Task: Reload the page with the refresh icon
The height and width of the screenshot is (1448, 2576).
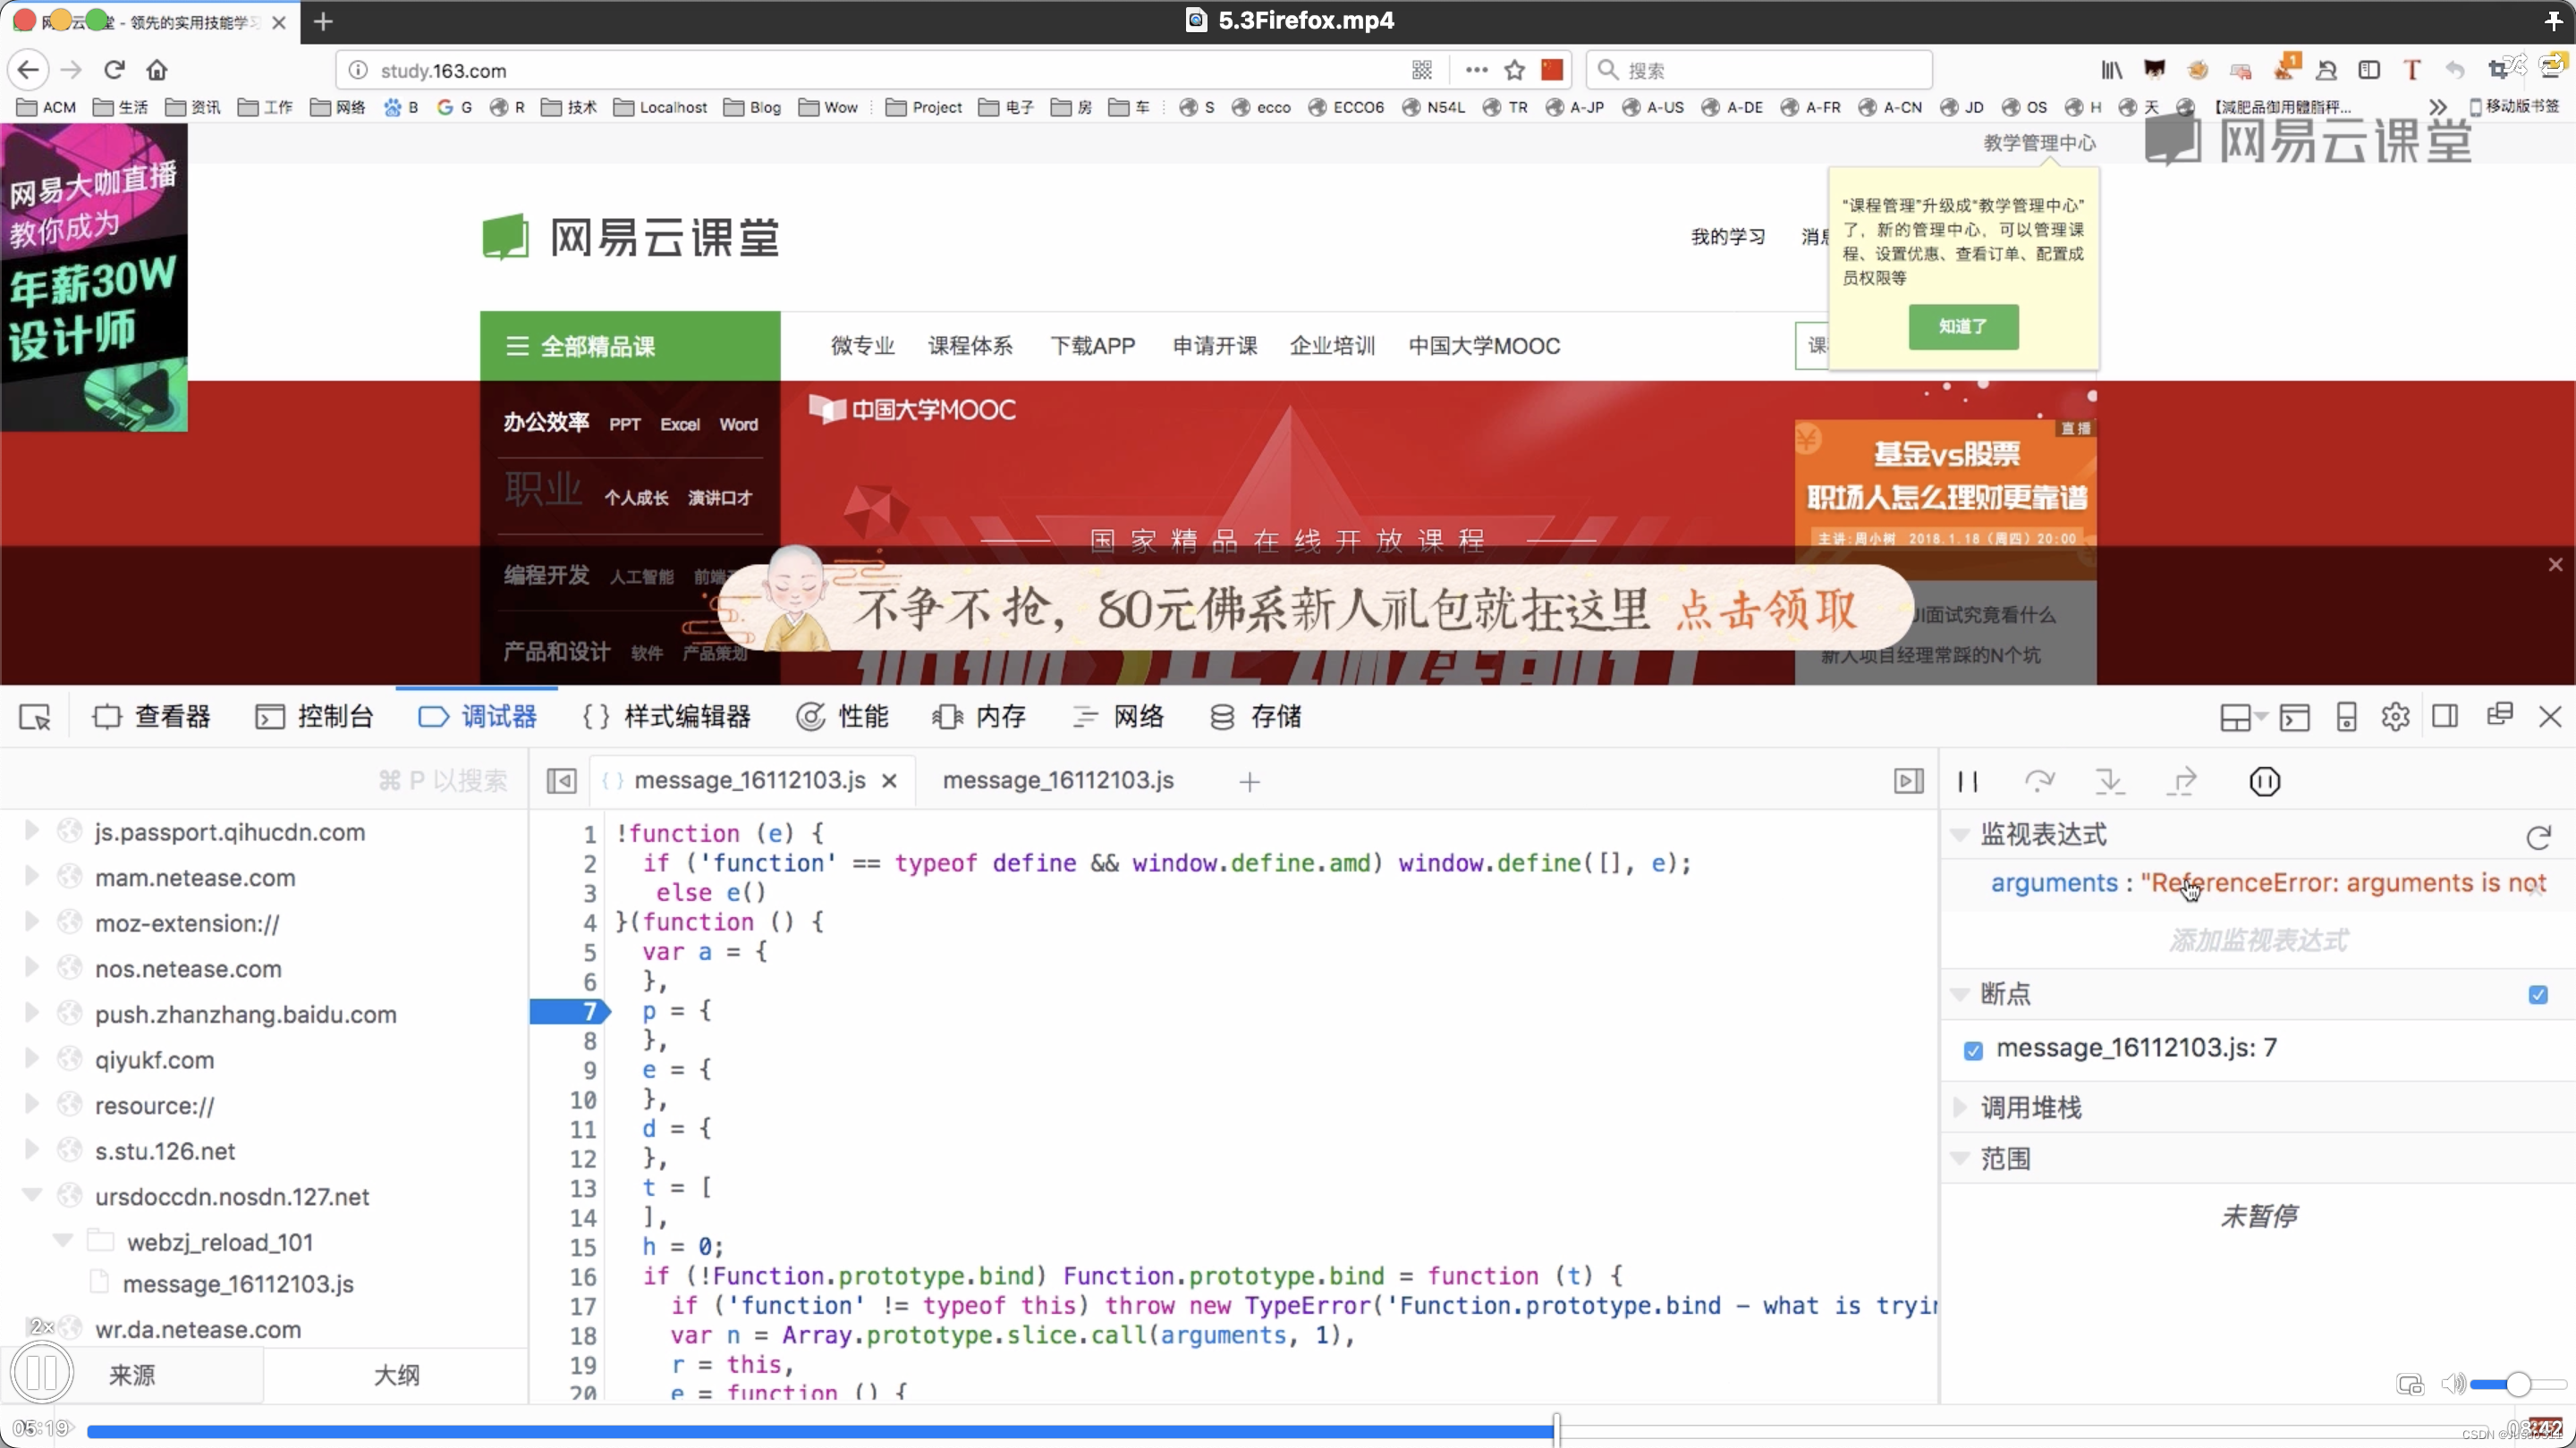Action: [114, 70]
